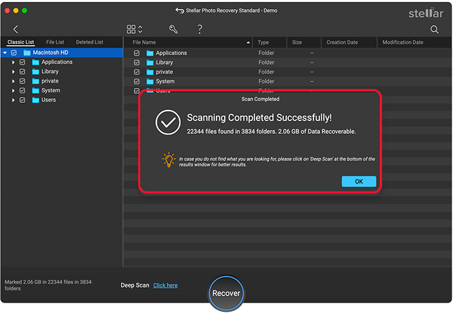Uncheck Library checkbox in file list

click(x=136, y=63)
